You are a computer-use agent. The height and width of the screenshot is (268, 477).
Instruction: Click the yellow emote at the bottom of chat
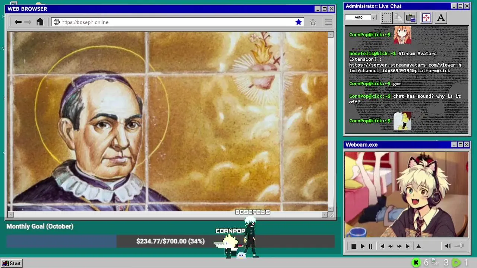tap(402, 121)
